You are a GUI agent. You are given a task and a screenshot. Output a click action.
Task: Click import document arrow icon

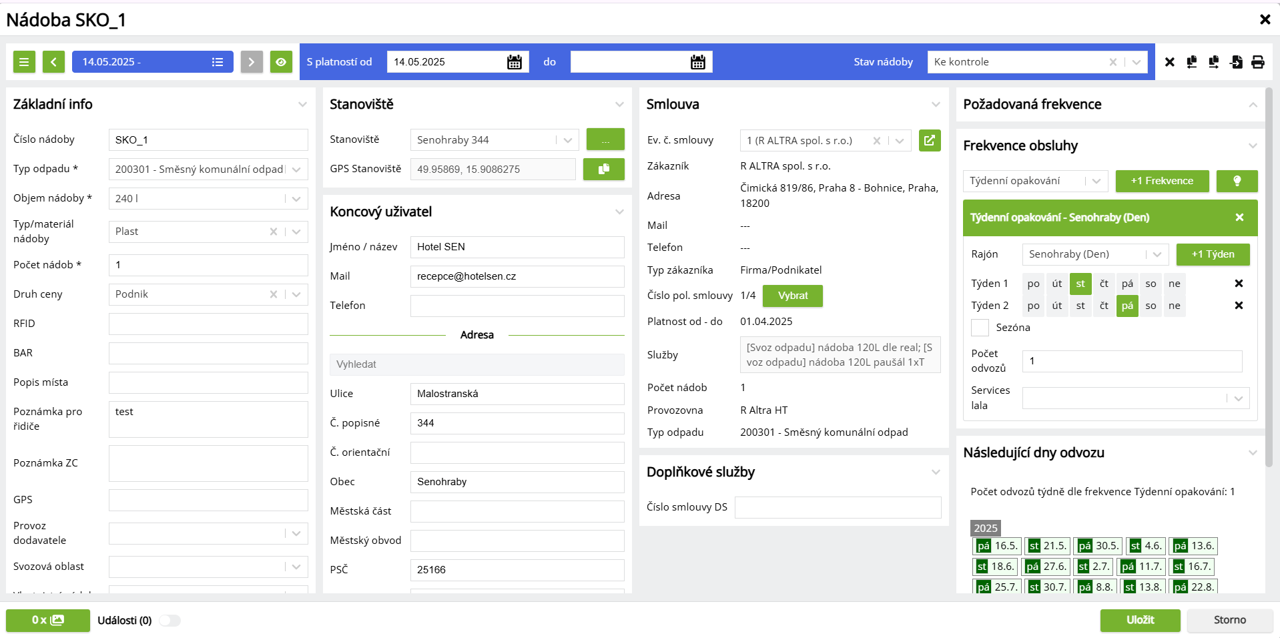tap(1236, 62)
